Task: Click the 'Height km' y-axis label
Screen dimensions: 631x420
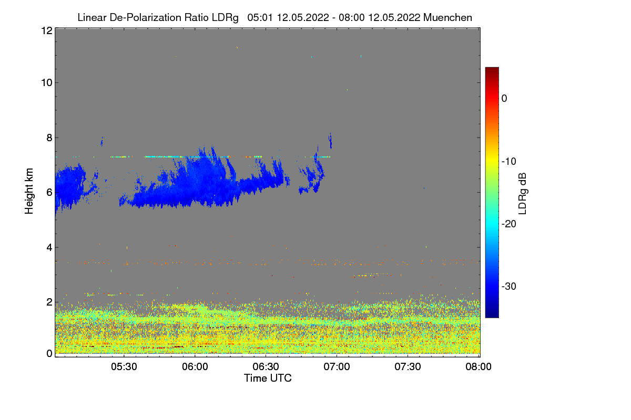Action: pos(29,191)
